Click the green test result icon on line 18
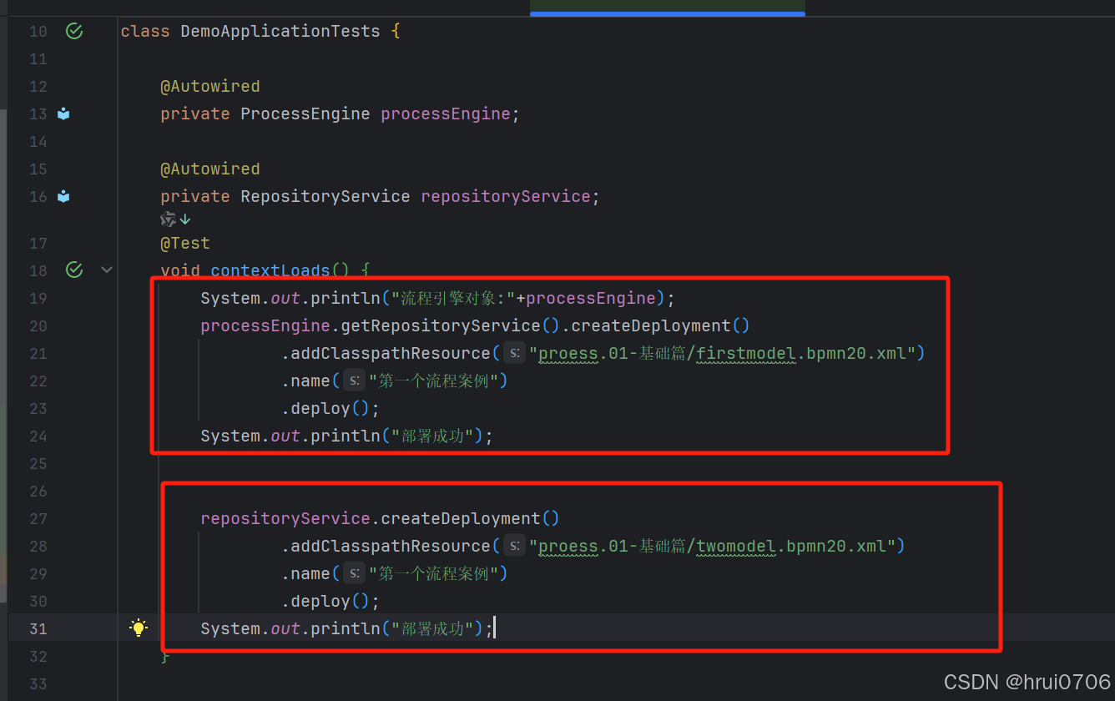 pos(73,270)
